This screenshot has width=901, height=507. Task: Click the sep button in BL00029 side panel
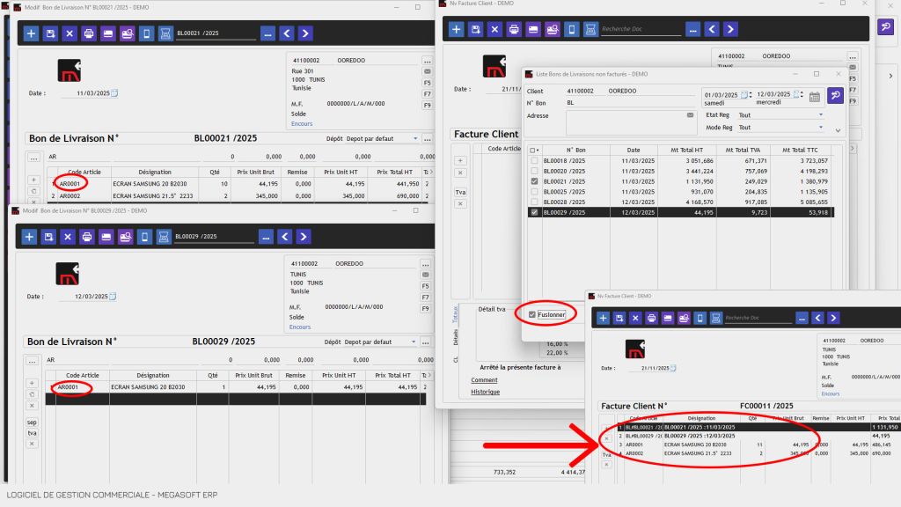tap(32, 422)
